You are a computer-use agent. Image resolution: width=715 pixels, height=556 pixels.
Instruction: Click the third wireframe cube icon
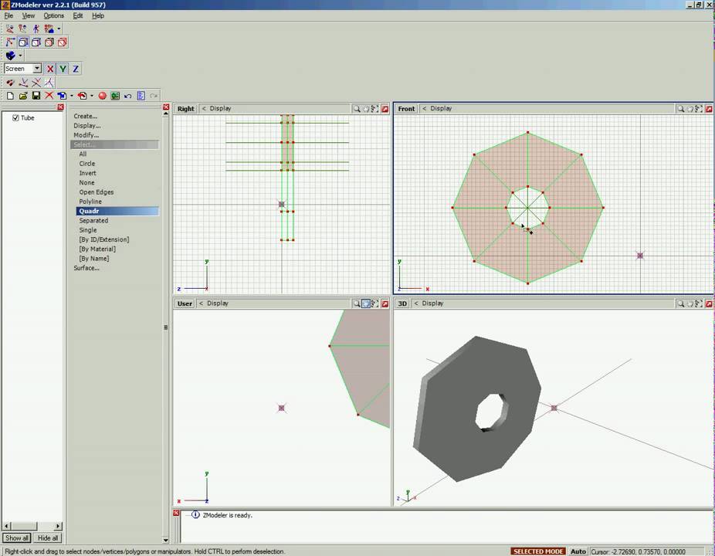[36, 42]
